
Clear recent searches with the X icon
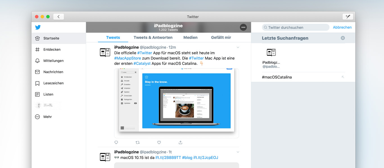point(343,38)
